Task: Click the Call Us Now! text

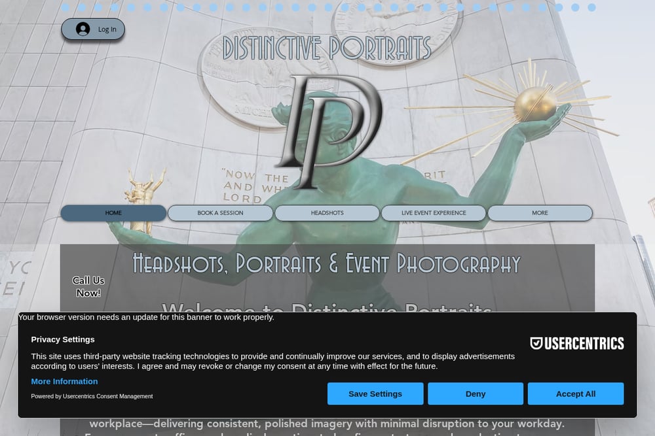Action: pyautogui.click(x=88, y=287)
